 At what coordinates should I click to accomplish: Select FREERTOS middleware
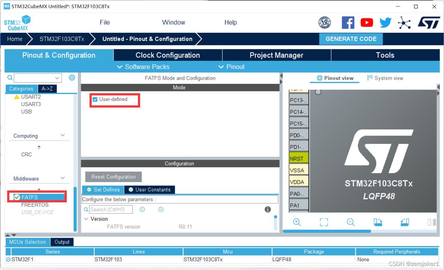(35, 205)
